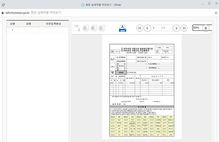The image size is (219, 142).
Task: Close the Whale preview window
Action: (216, 4)
